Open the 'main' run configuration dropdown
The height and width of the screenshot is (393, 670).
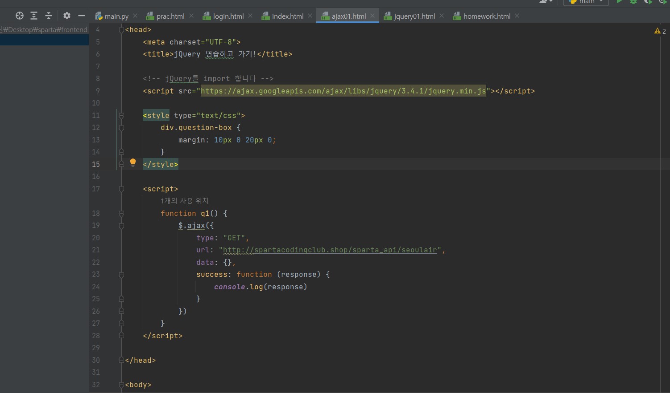586,2
